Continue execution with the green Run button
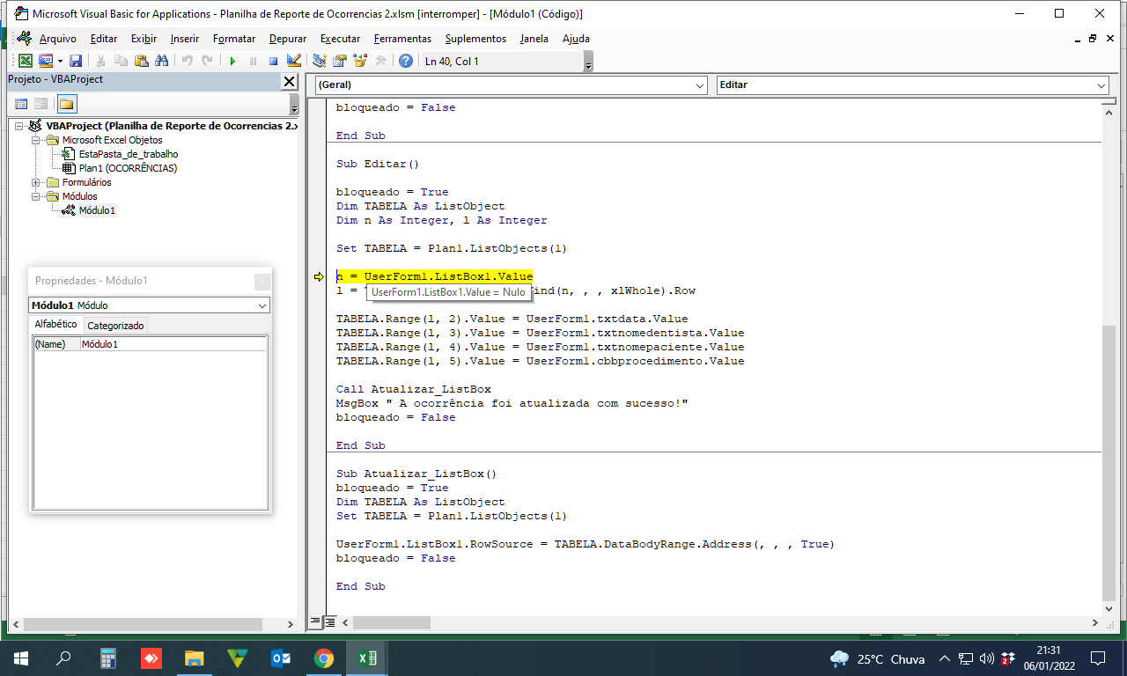Viewport: 1127px width, 676px height. point(232,61)
